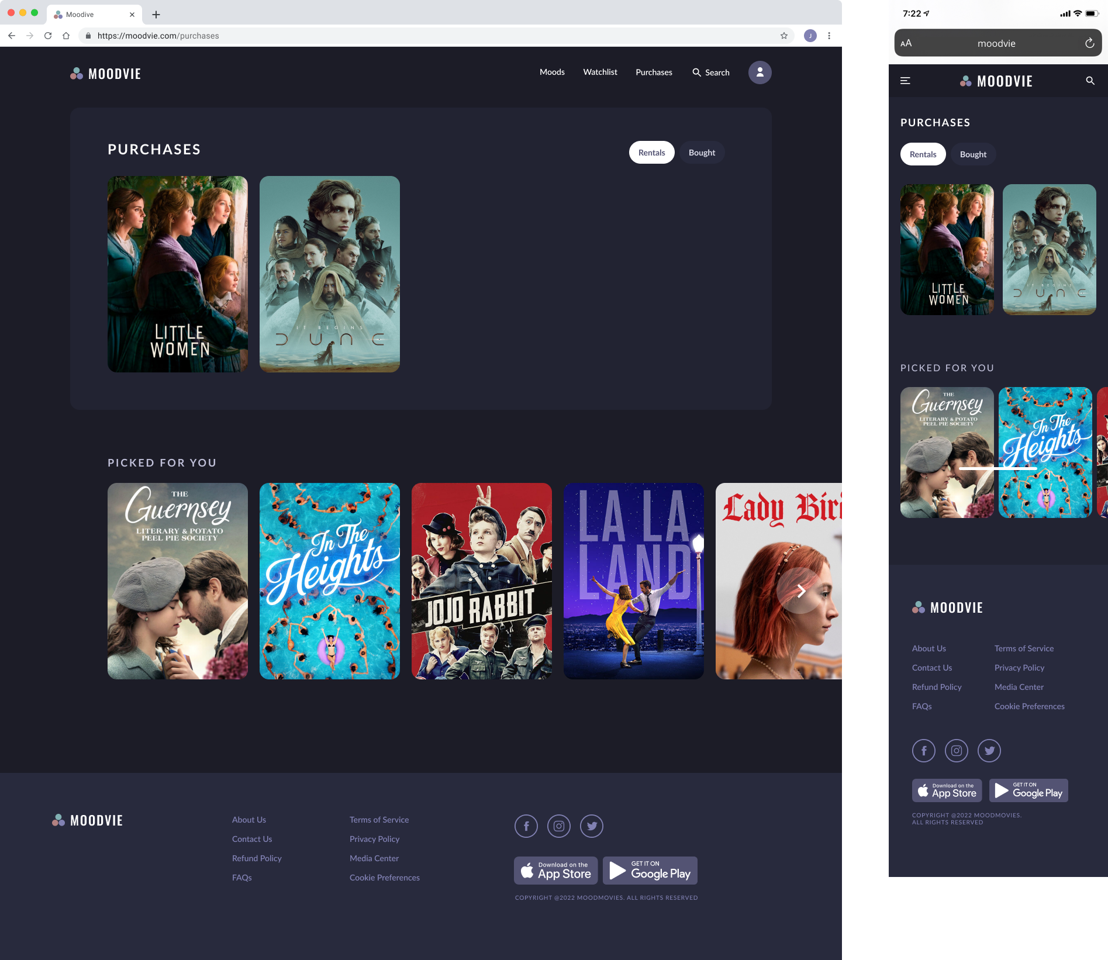Click the desktop footer Moodvie logo
Image resolution: width=1108 pixels, height=960 pixels.
[x=88, y=820]
